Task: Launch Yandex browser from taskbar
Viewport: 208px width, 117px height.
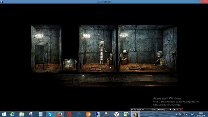Action: click(x=117, y=114)
